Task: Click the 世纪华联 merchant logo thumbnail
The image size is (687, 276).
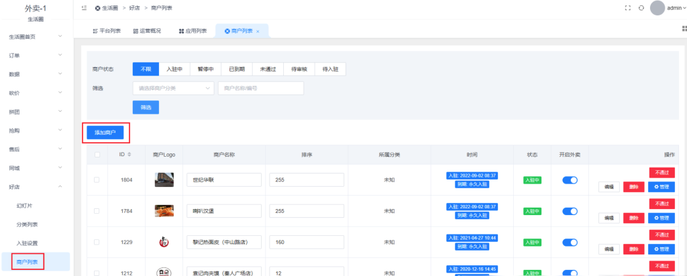Action: click(x=164, y=180)
